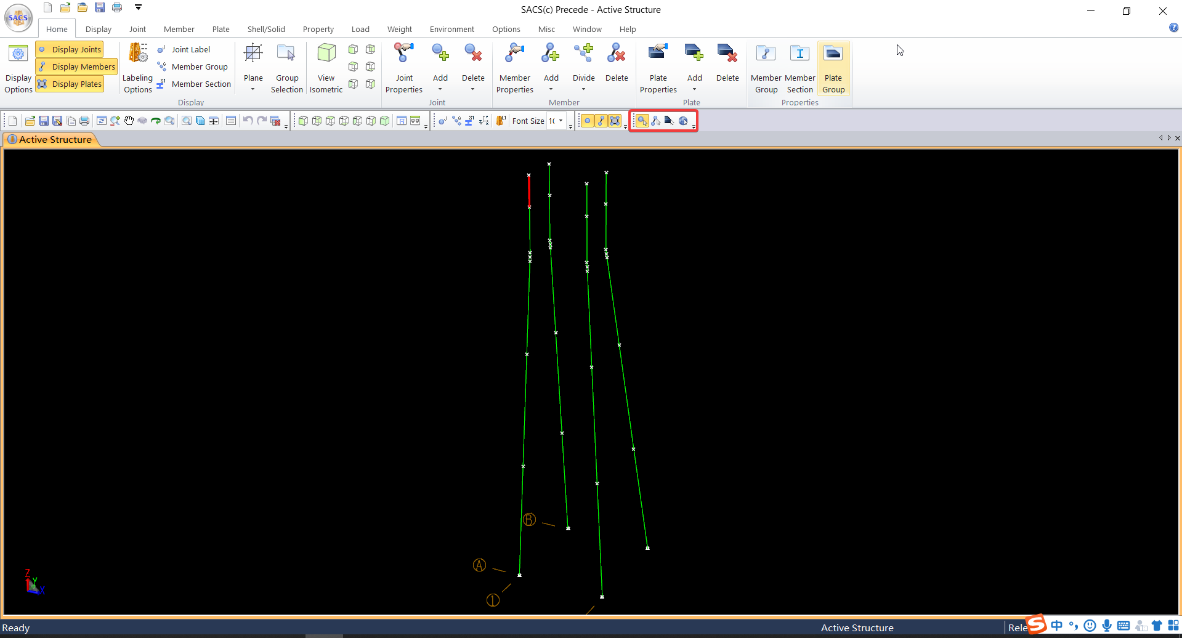1182x638 pixels.
Task: Expand the Joint Delete dropdown
Action: tap(472, 89)
